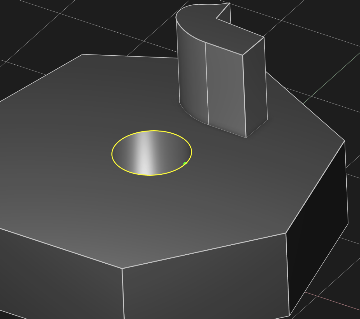Click the pointed tip vertex atop the tab

pos(229,3)
